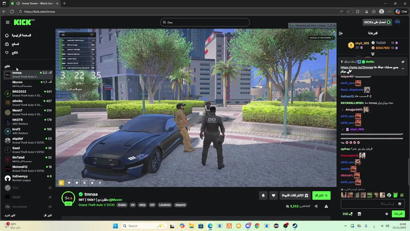This screenshot has height=231, width=410.
Task: Insert the green angel halo emote
Action: point(395,195)
